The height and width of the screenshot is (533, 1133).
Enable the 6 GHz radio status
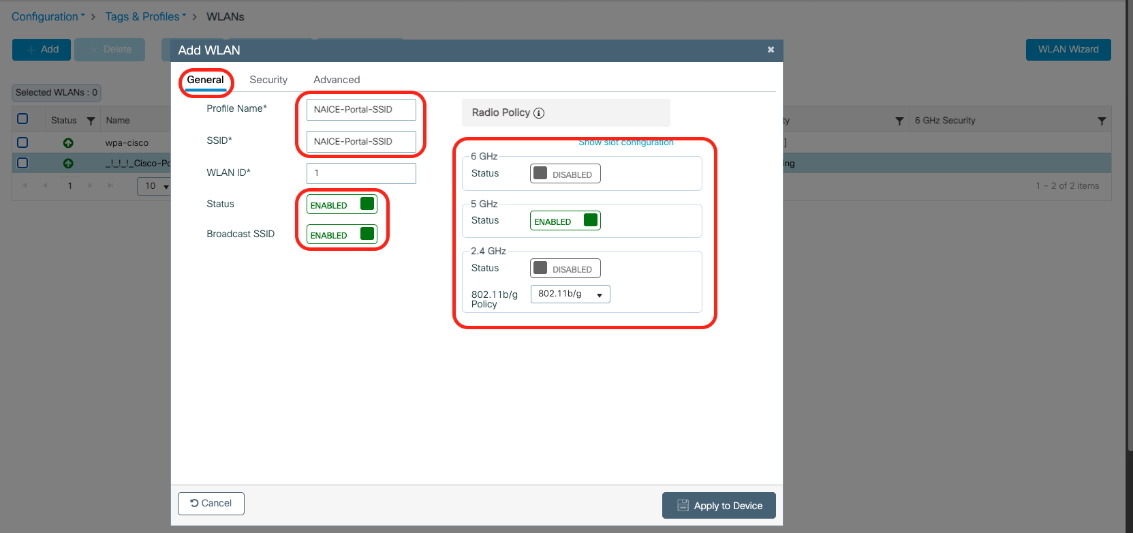[x=565, y=174]
